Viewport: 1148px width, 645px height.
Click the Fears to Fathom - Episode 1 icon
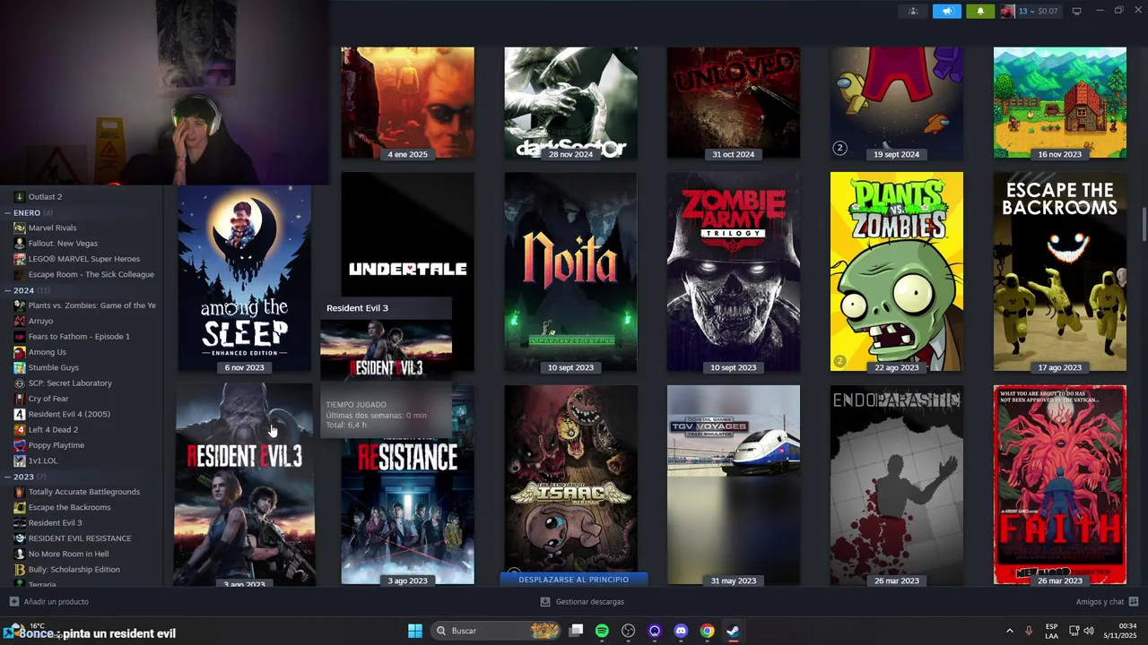click(x=20, y=336)
